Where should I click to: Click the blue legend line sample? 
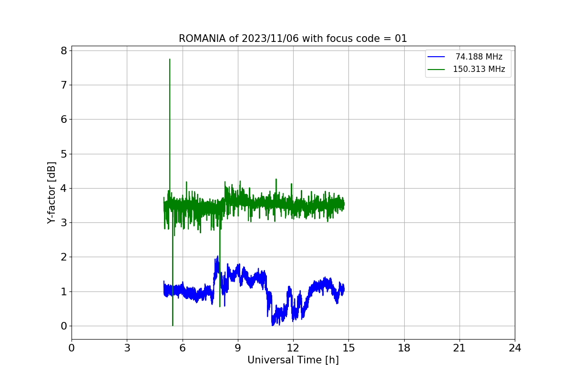tap(436, 57)
